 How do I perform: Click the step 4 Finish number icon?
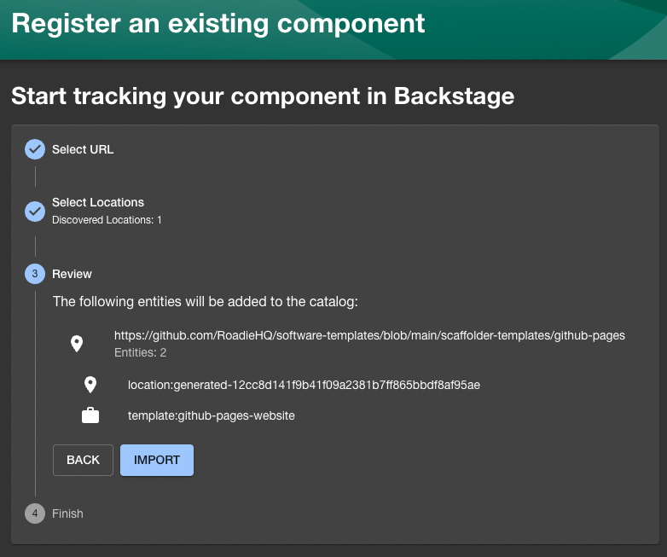(x=35, y=513)
